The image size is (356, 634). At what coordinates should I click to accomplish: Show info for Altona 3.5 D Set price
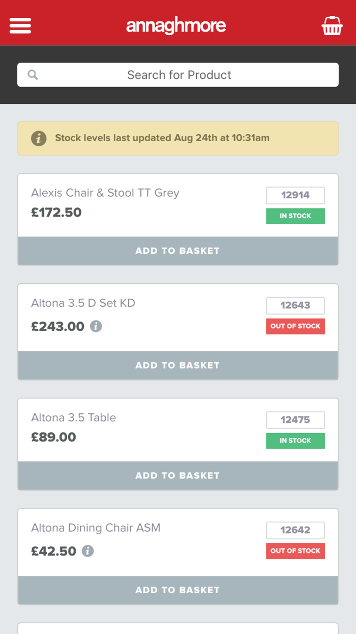[x=96, y=326]
